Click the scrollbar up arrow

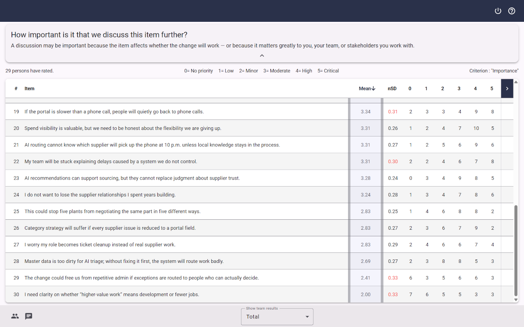click(516, 82)
